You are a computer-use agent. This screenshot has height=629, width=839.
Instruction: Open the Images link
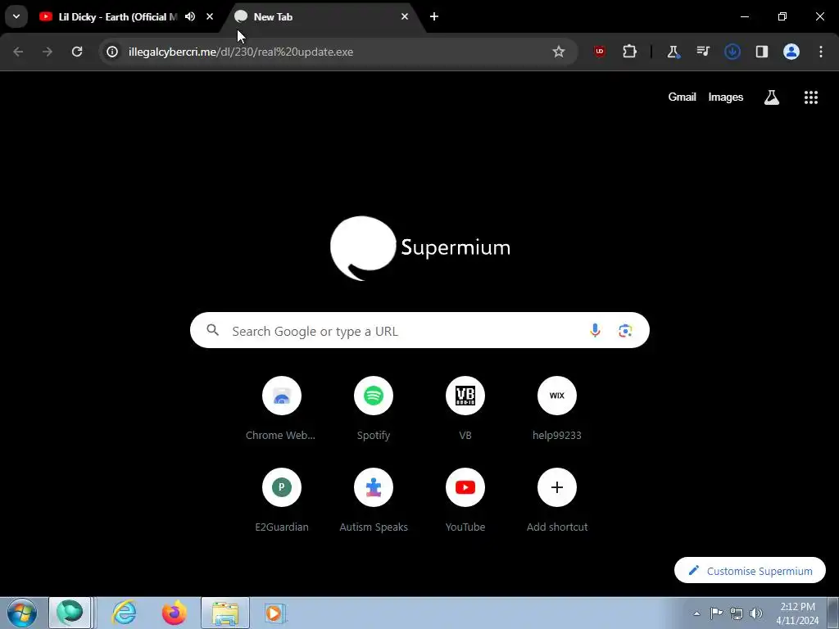coord(726,97)
